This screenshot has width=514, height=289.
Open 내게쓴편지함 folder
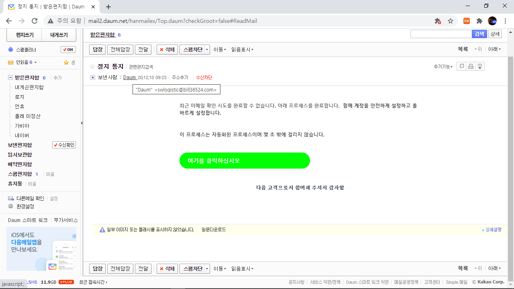coord(29,87)
